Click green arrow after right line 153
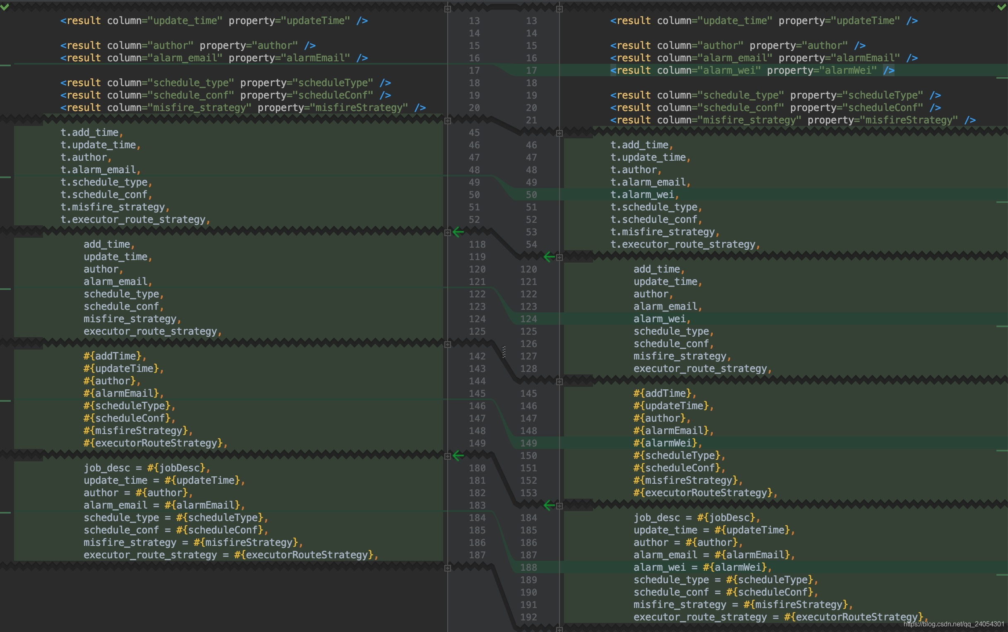This screenshot has height=632, width=1008. point(549,505)
